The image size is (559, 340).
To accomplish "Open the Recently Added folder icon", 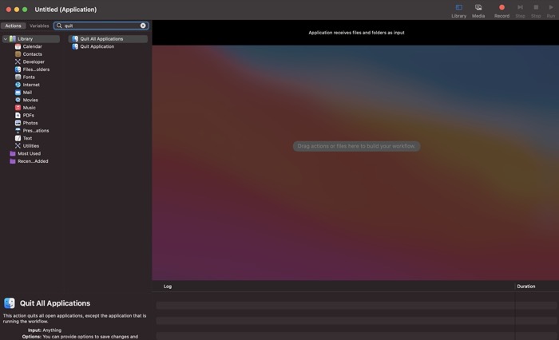I will (13, 161).
